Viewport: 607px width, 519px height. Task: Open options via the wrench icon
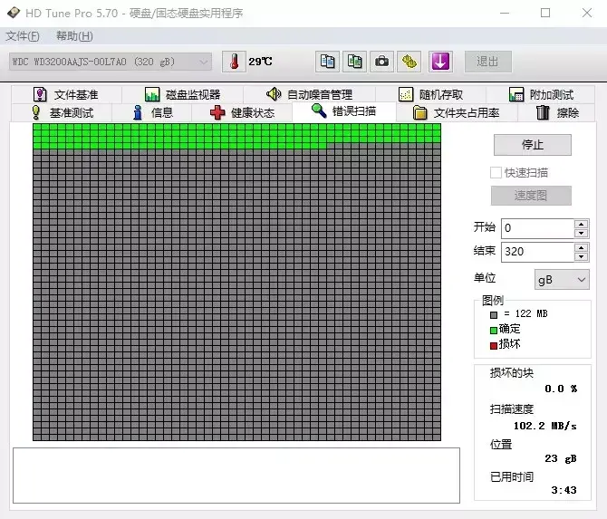[x=410, y=62]
